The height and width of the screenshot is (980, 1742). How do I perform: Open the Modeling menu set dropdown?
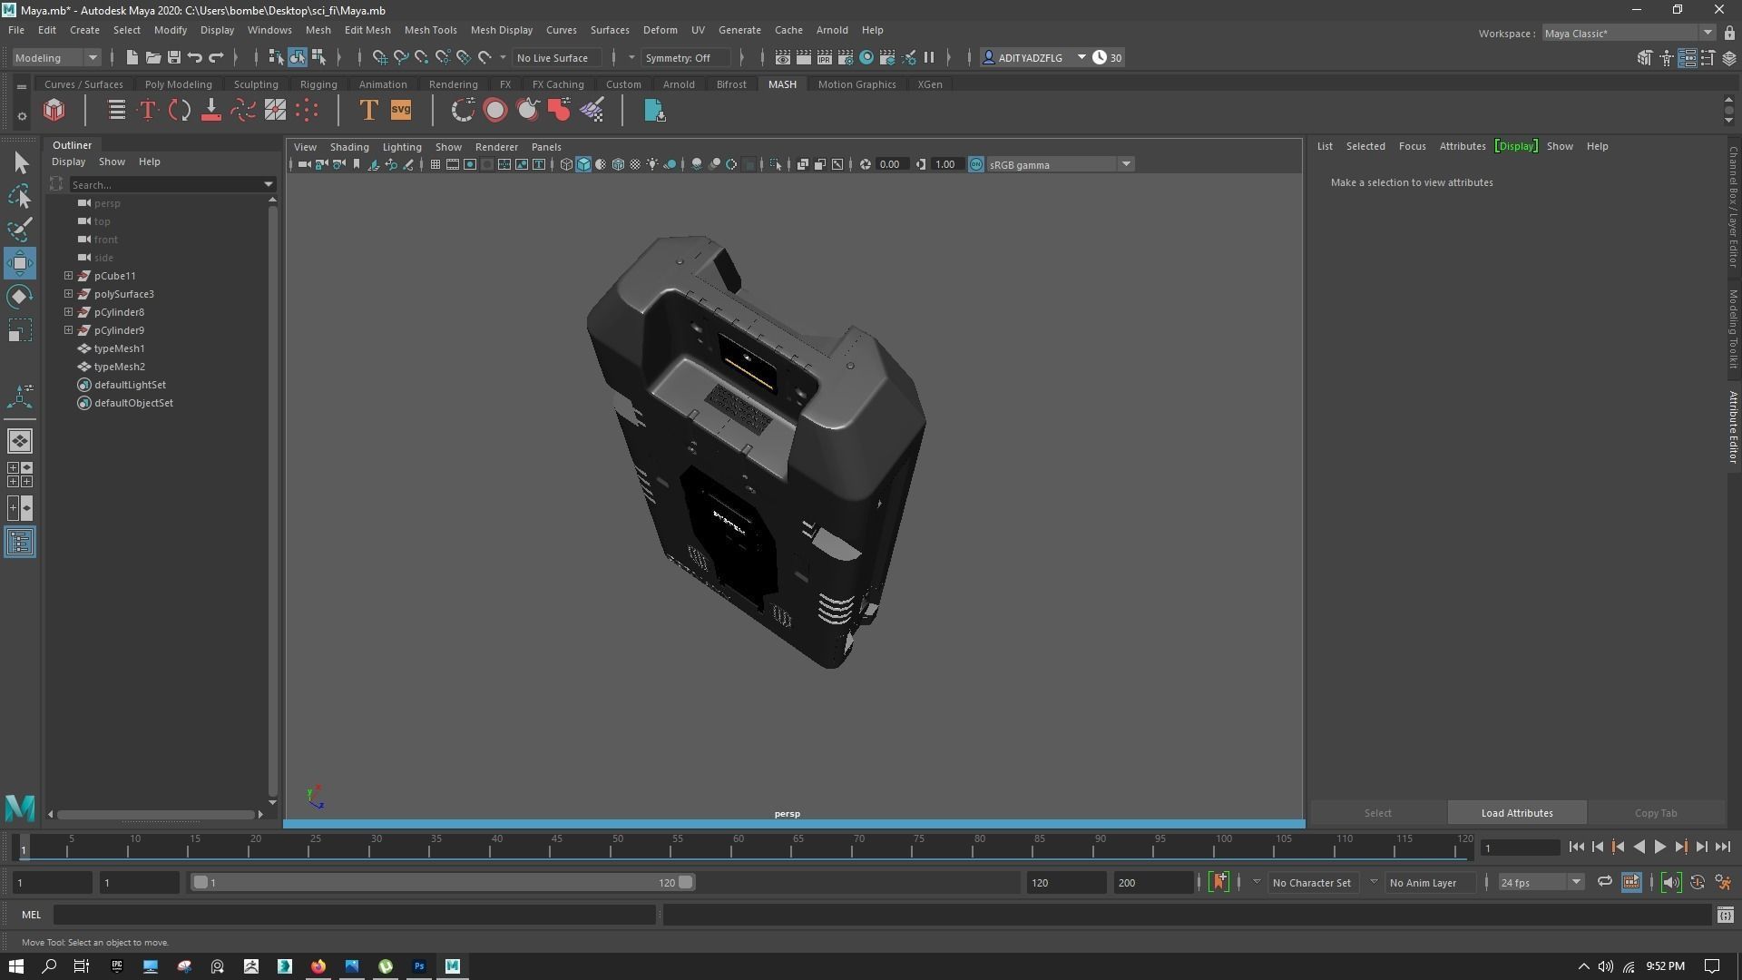click(x=55, y=58)
